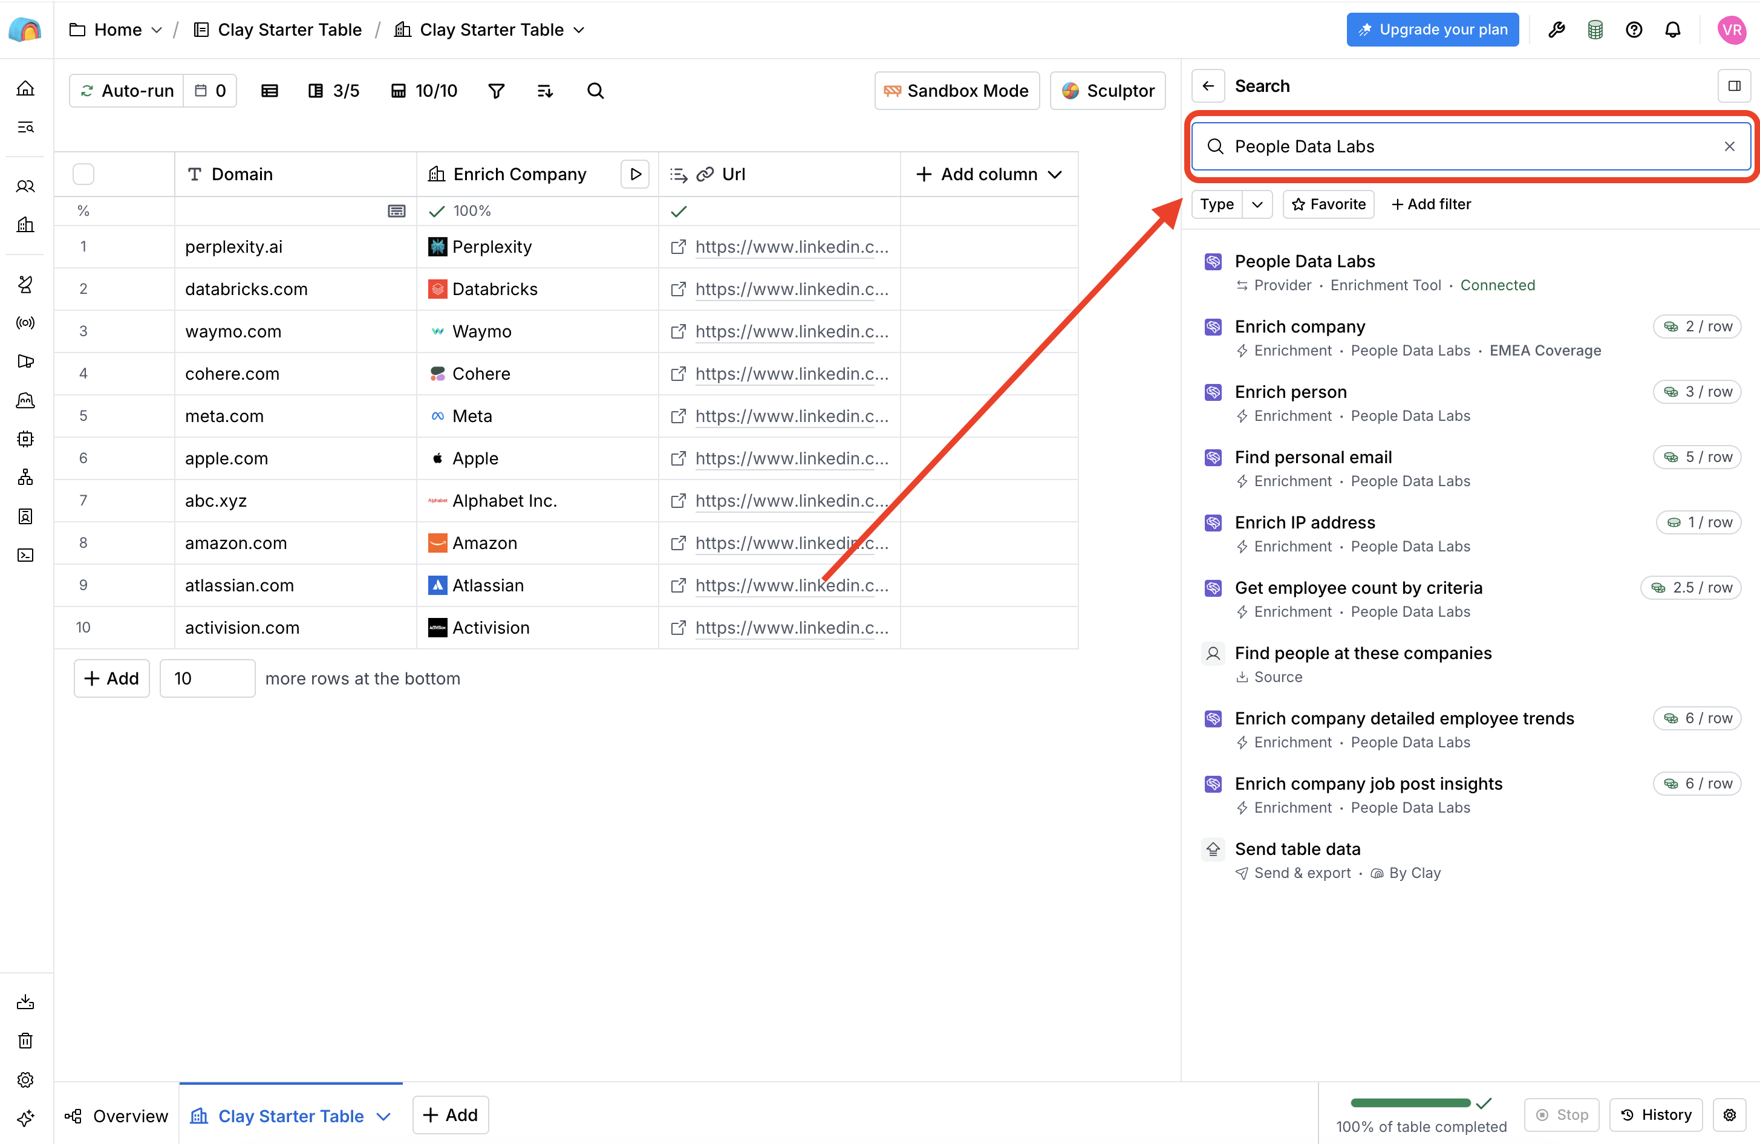Toggle the Favorite filter
Screen dimensions: 1760x1144
pos(1328,204)
